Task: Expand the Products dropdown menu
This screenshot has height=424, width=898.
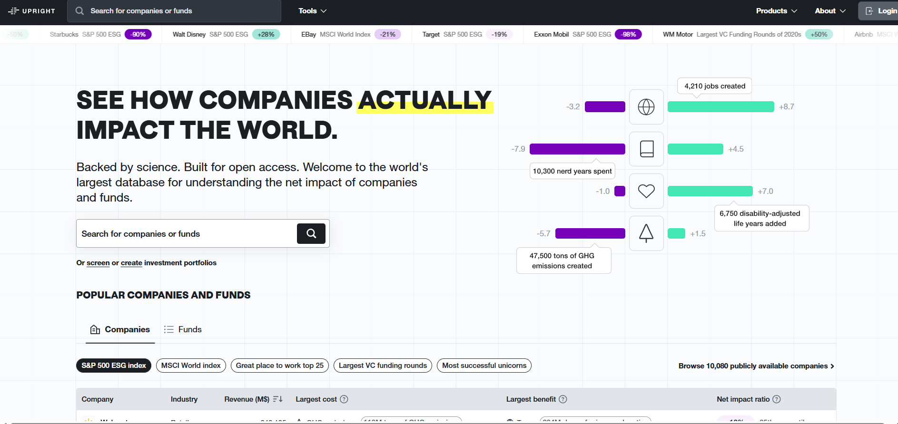Action: 776,11
